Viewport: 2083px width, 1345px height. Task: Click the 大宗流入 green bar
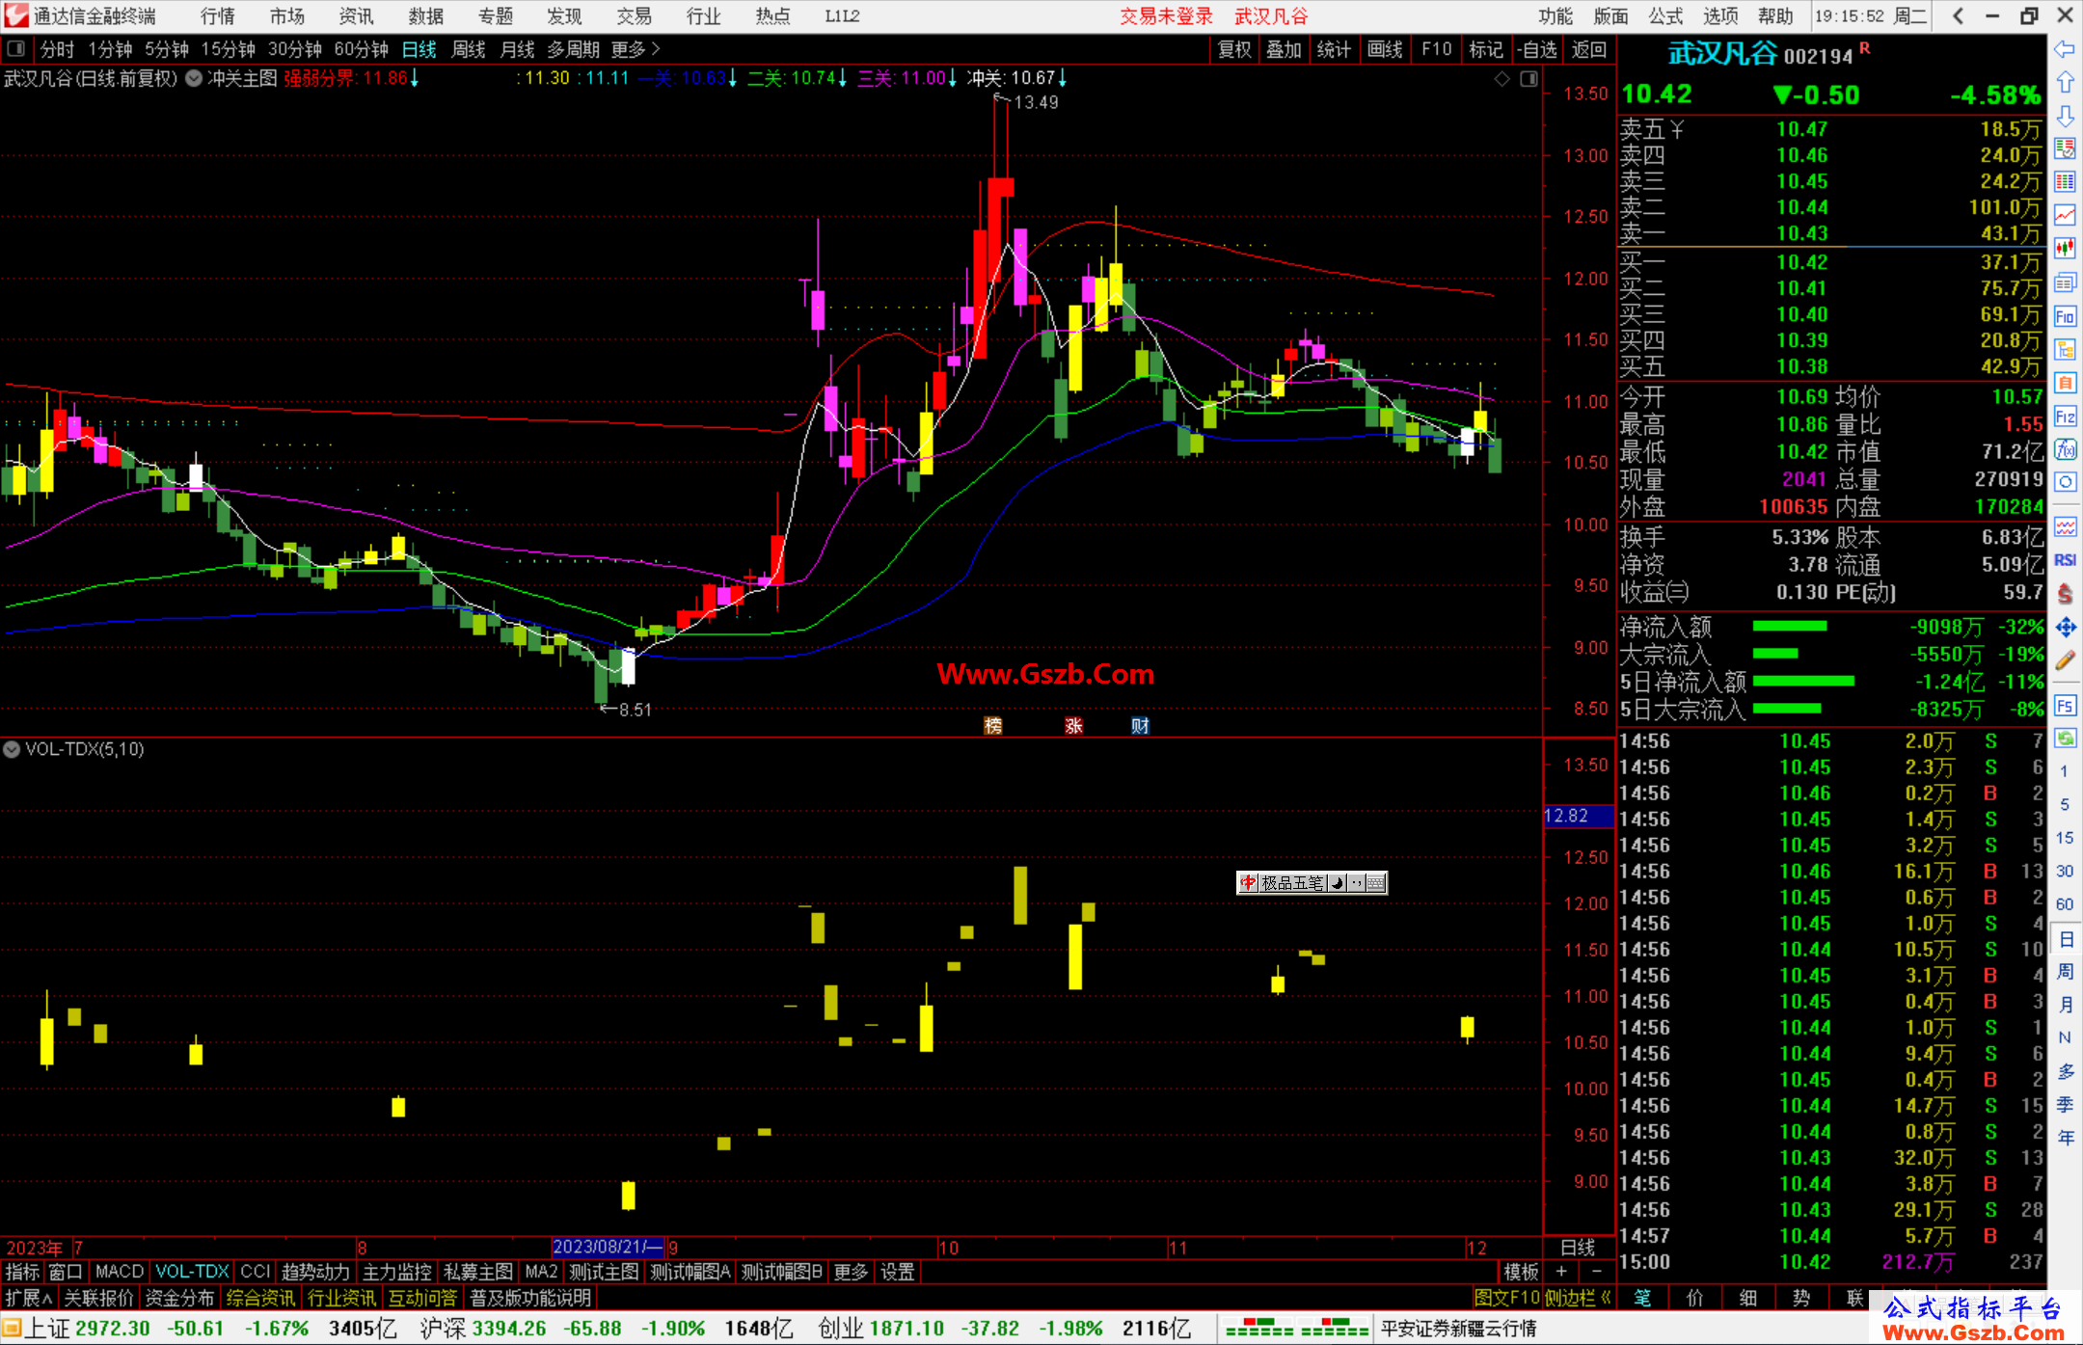1775,654
